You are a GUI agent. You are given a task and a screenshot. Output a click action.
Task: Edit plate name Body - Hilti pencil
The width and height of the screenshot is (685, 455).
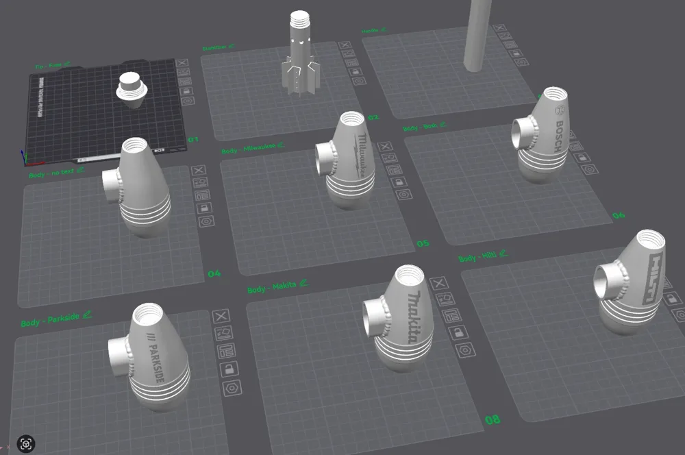pyautogui.click(x=503, y=253)
